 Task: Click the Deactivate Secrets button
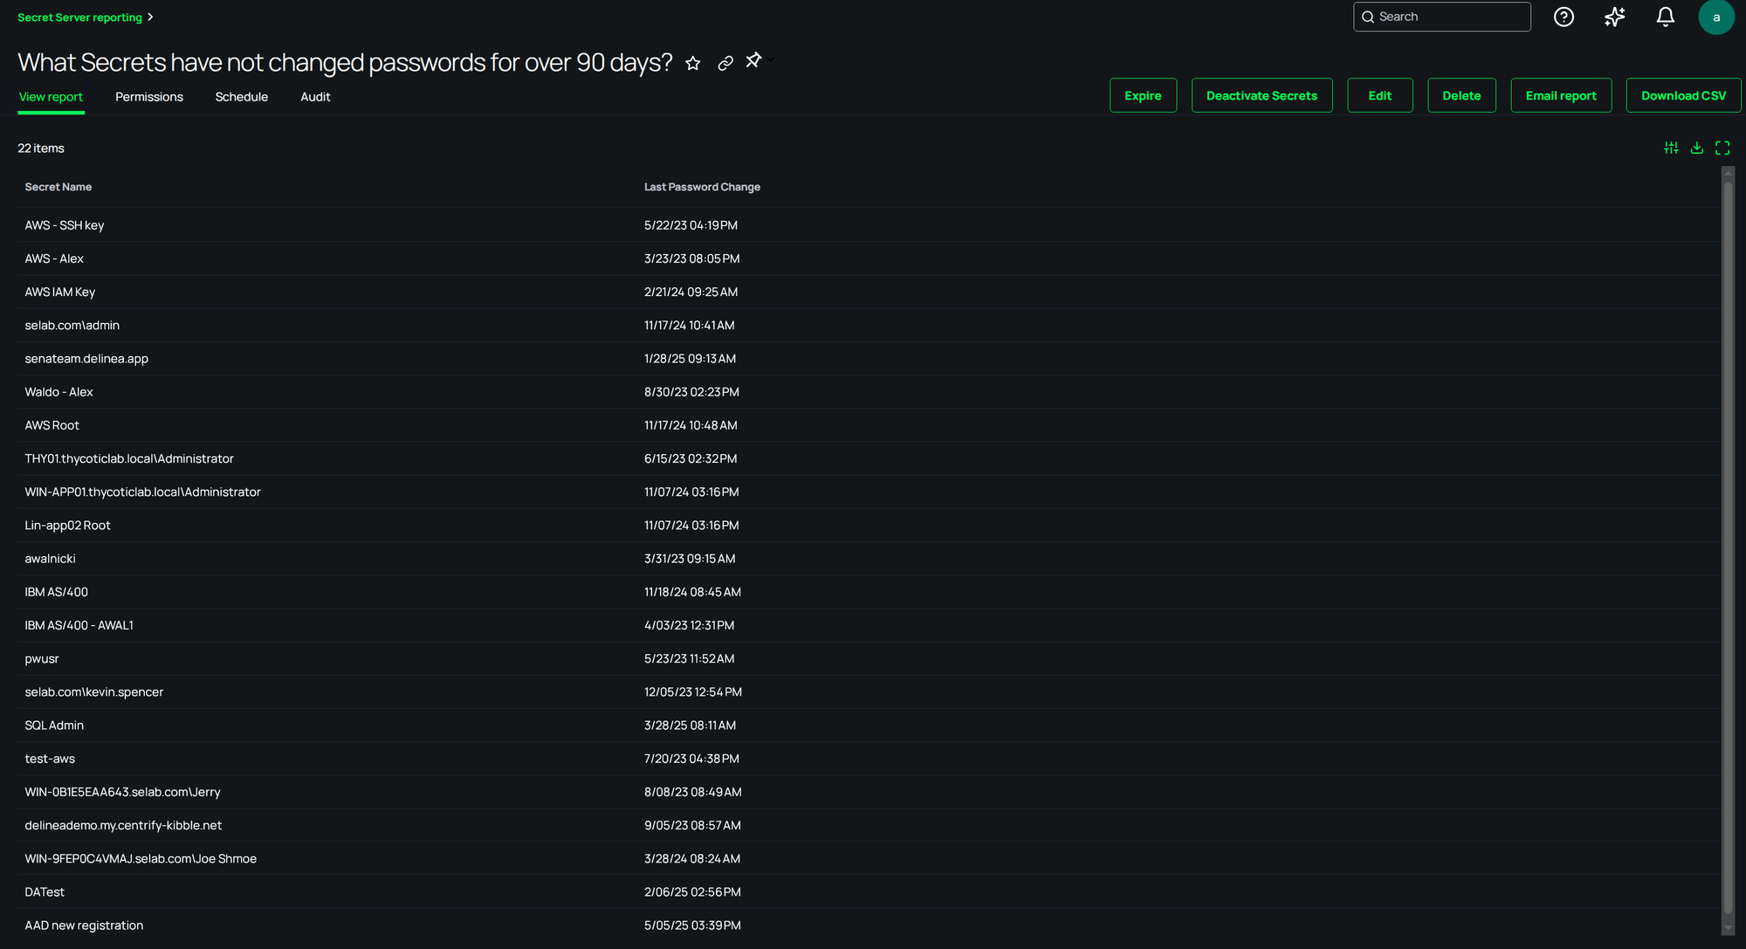click(x=1261, y=96)
